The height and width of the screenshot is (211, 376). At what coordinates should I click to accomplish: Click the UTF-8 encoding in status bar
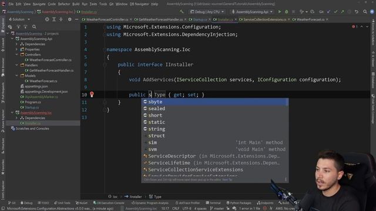(x=187, y=209)
